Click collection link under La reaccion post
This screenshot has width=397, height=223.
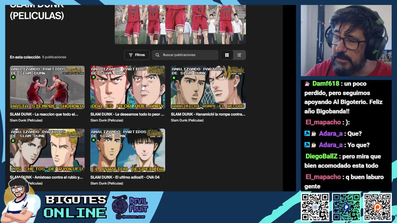tap(26, 120)
